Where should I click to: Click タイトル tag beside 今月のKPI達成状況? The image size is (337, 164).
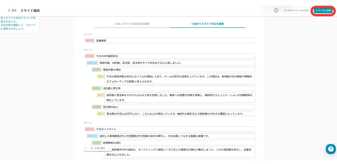coord(89,56)
